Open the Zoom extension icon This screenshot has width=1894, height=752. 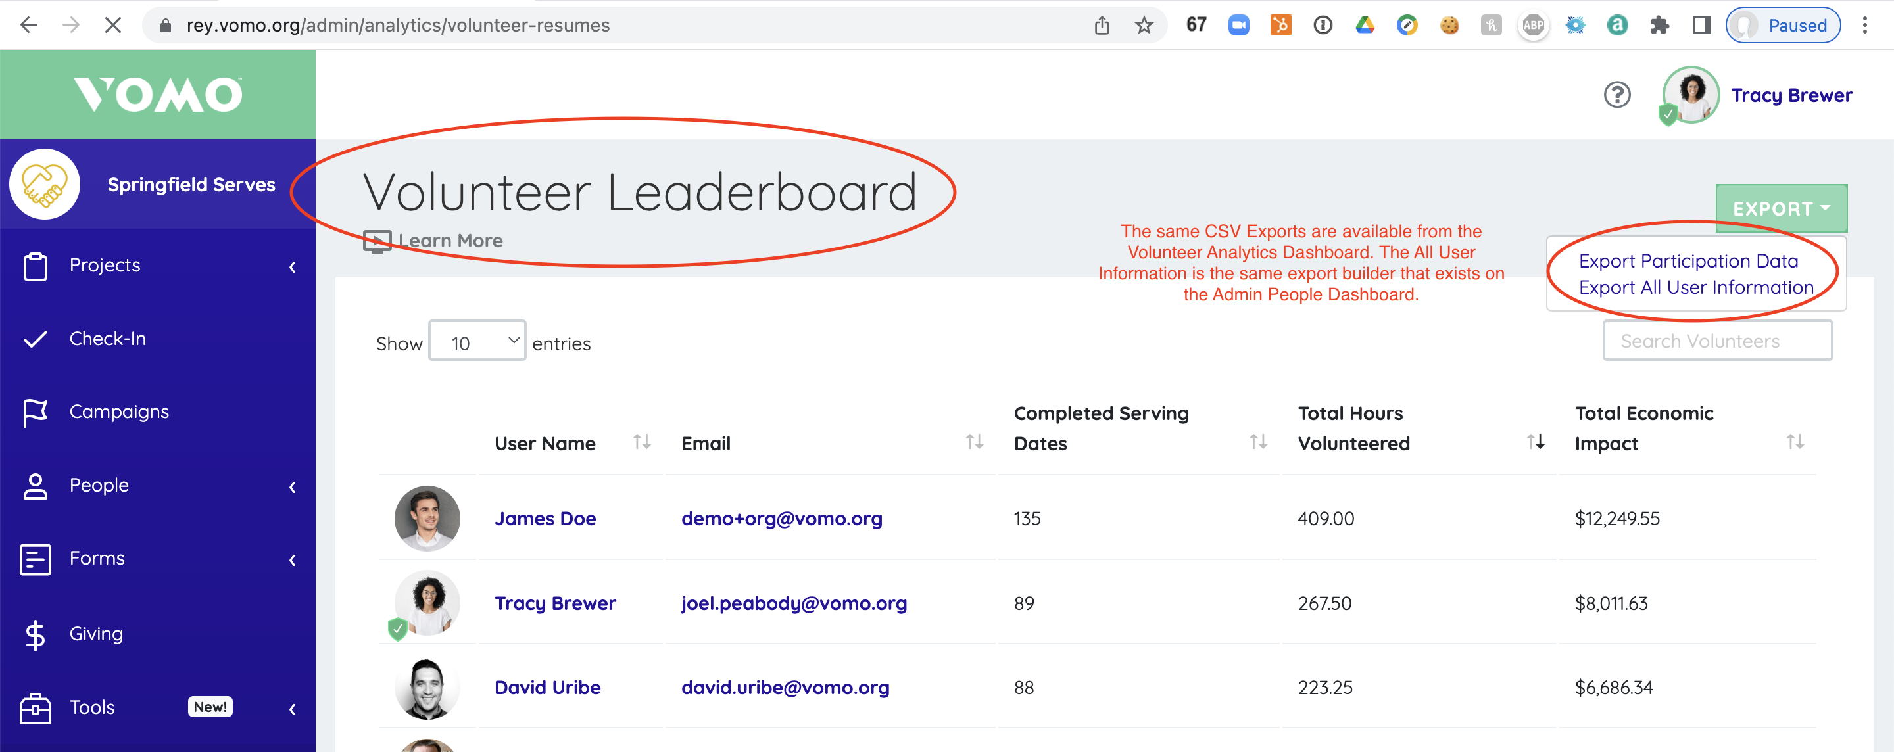pos(1239,25)
